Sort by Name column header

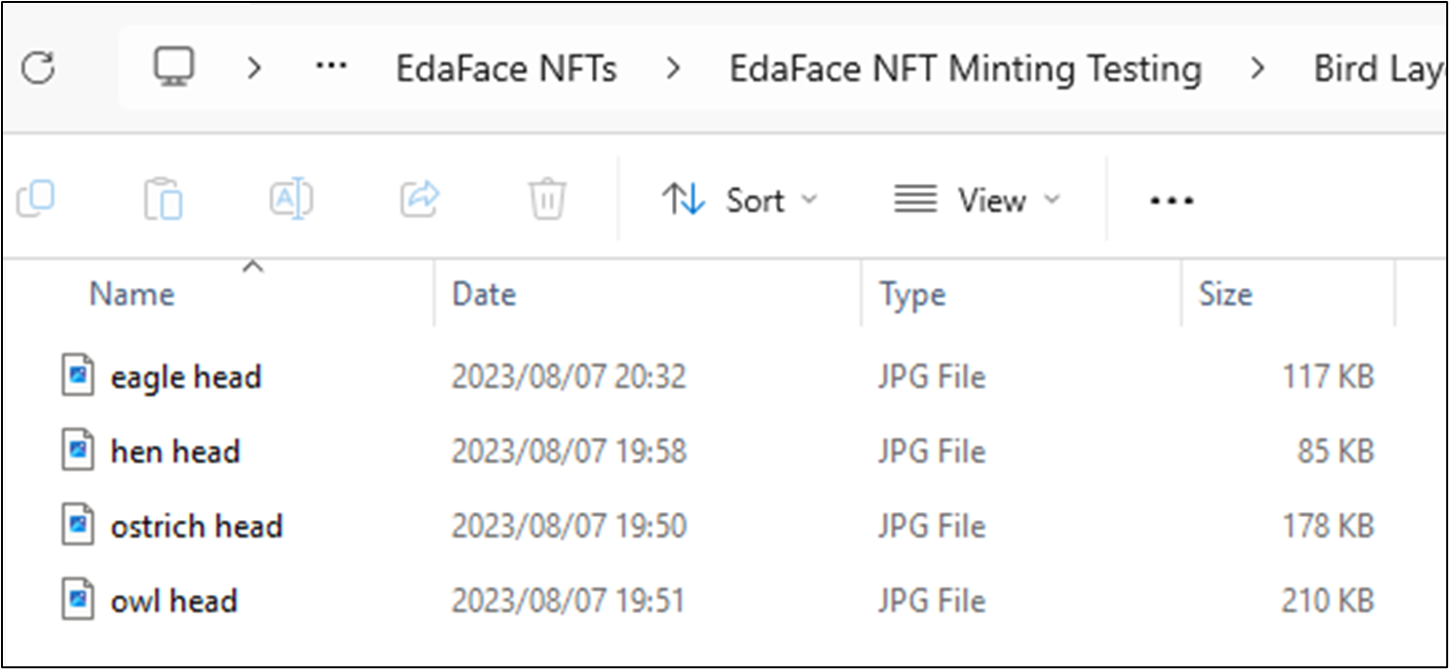point(132,294)
